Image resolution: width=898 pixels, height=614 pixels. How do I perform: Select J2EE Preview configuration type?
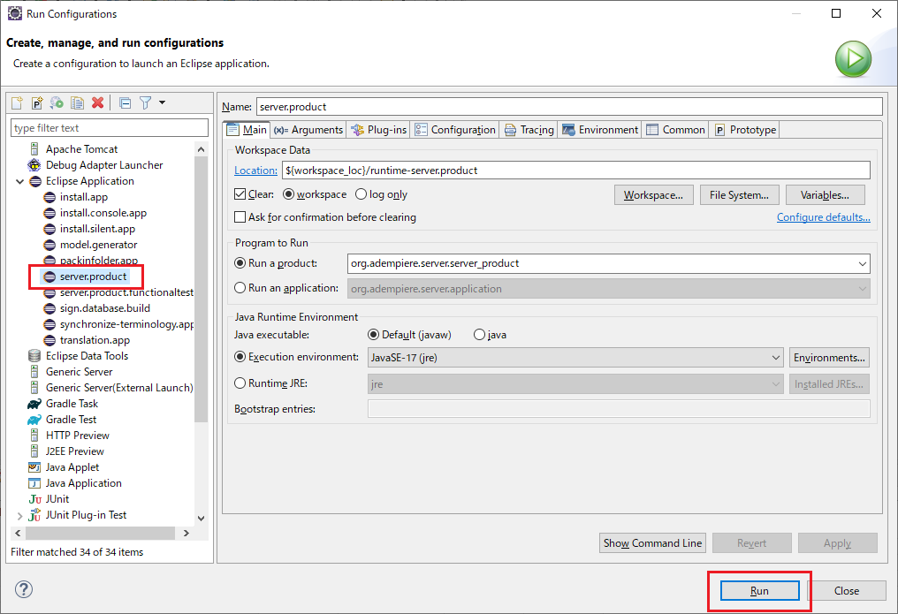tap(74, 451)
